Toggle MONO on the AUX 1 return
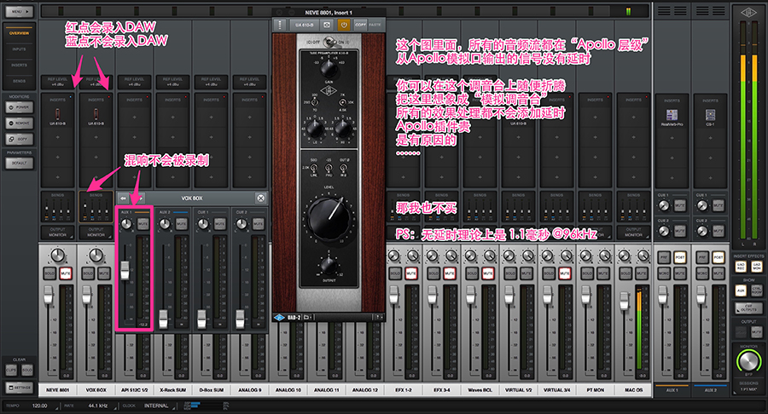 click(664, 273)
